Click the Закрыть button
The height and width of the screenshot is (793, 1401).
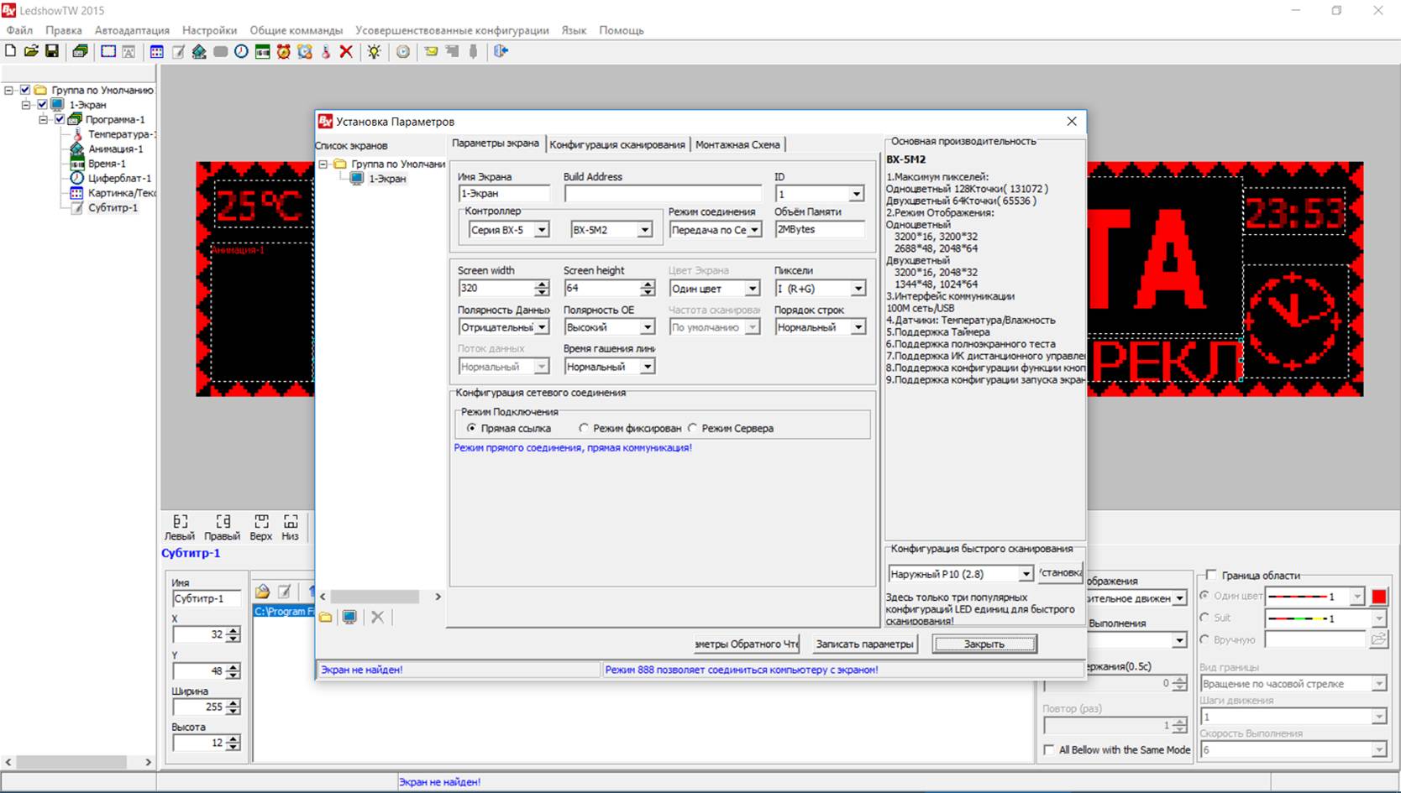(984, 644)
